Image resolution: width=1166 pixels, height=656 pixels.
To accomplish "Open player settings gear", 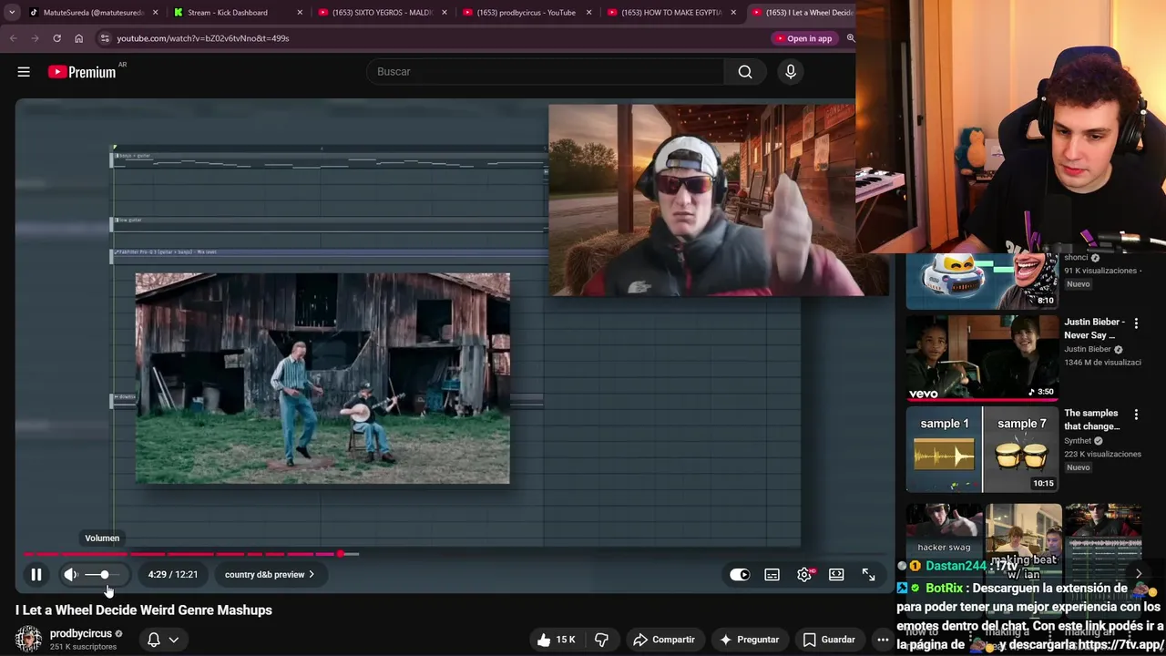I will point(804,575).
